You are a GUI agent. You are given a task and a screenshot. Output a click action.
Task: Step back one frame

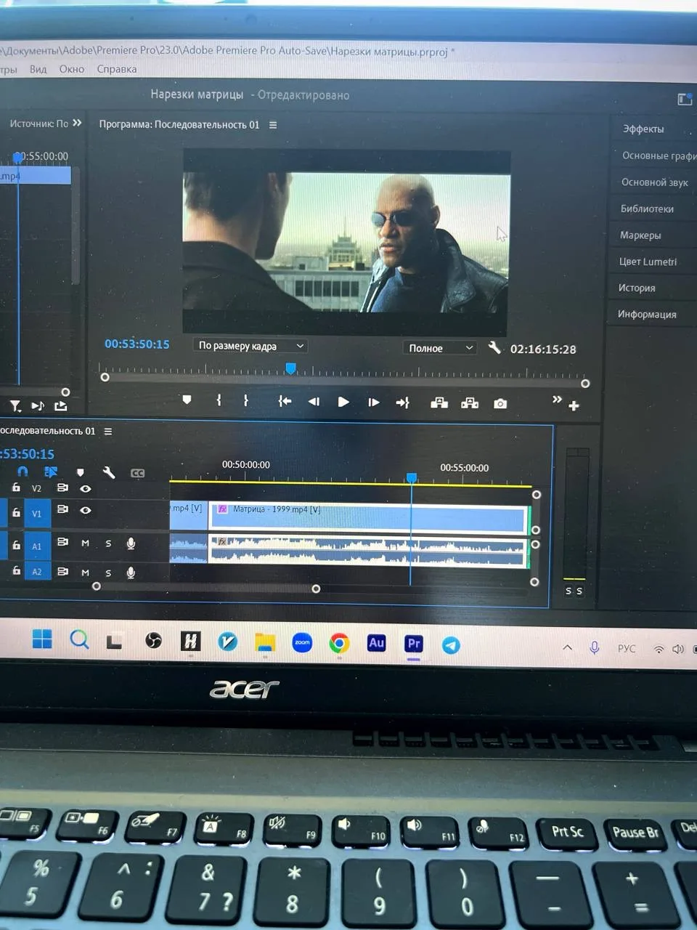[314, 401]
